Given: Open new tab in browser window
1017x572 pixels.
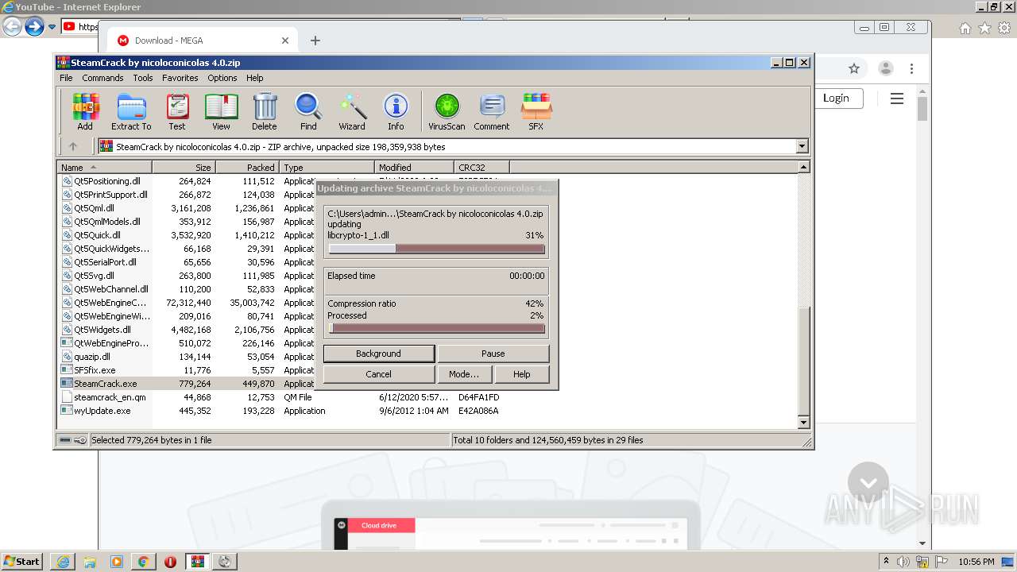Looking at the screenshot, I should 315,41.
